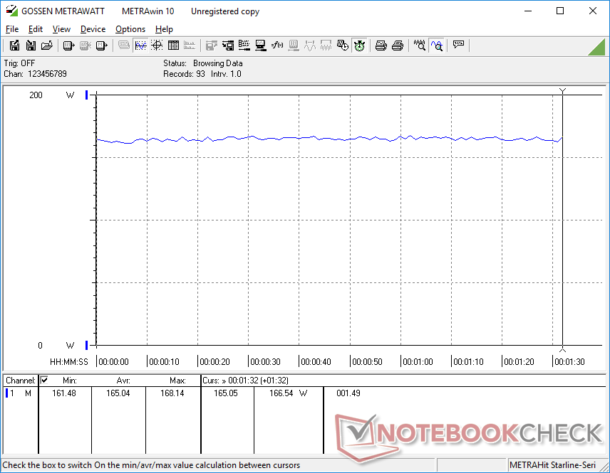Switch to the data table view
This screenshot has height=473, width=610.
[173, 46]
